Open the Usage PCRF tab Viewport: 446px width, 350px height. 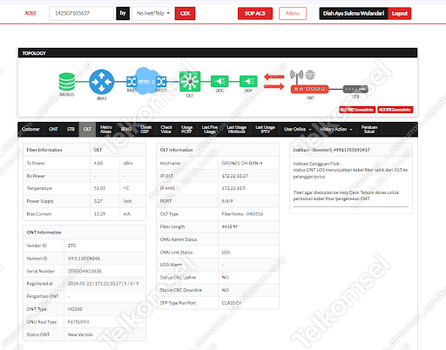click(x=186, y=129)
